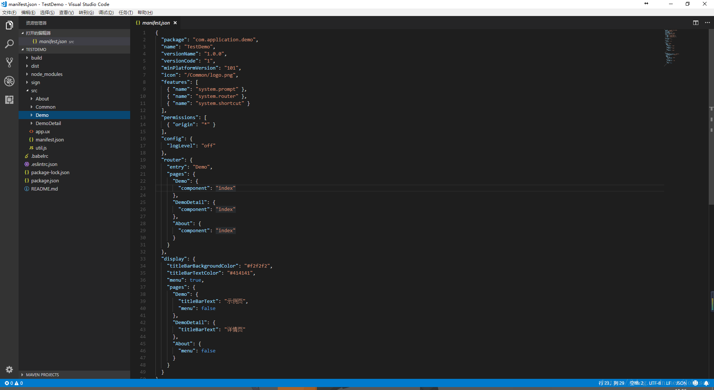
Task: Open the Source Control view
Action: tap(9, 63)
